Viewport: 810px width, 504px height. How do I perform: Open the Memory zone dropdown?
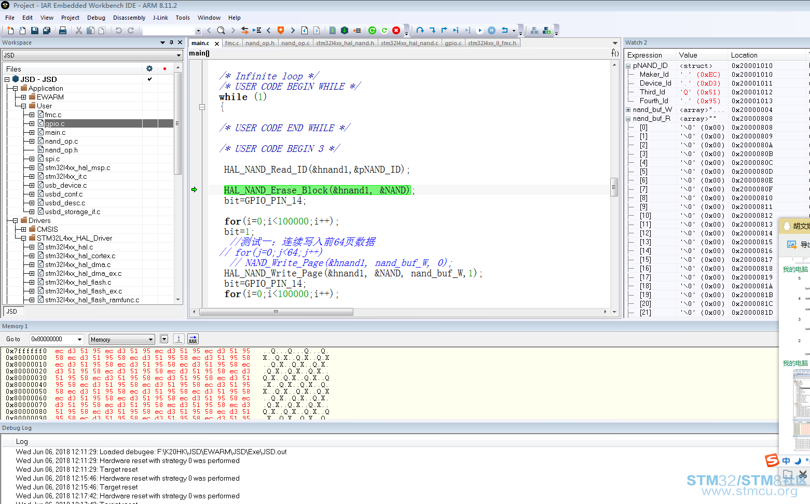point(150,339)
